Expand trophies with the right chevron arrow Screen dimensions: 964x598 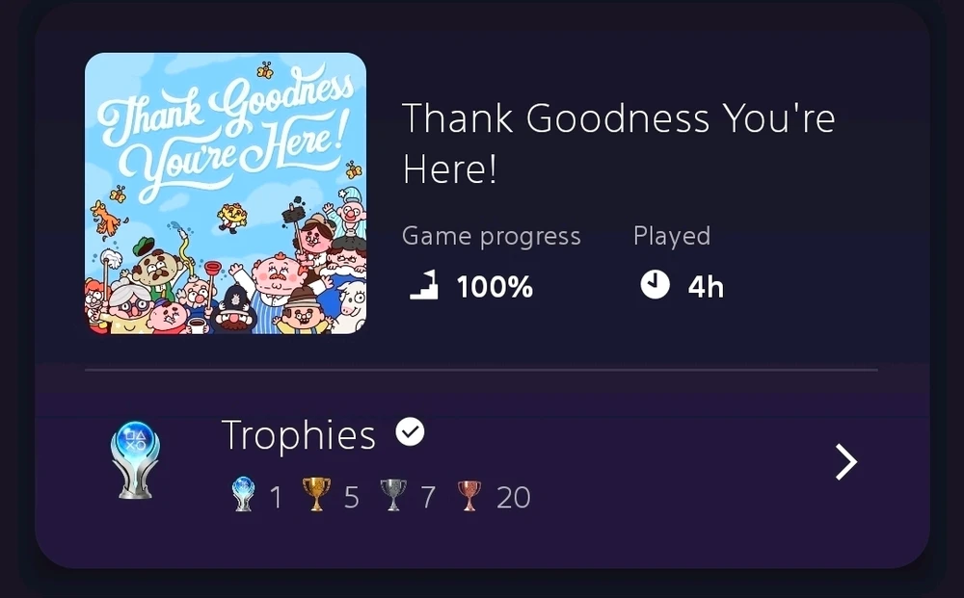pos(845,462)
